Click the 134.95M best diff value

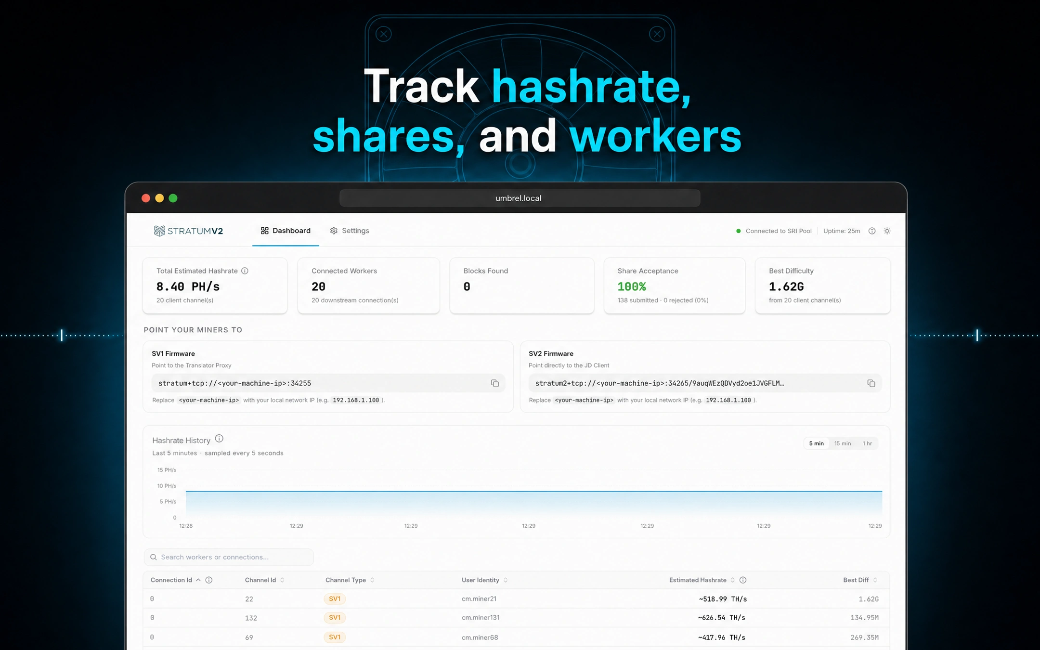click(864, 618)
